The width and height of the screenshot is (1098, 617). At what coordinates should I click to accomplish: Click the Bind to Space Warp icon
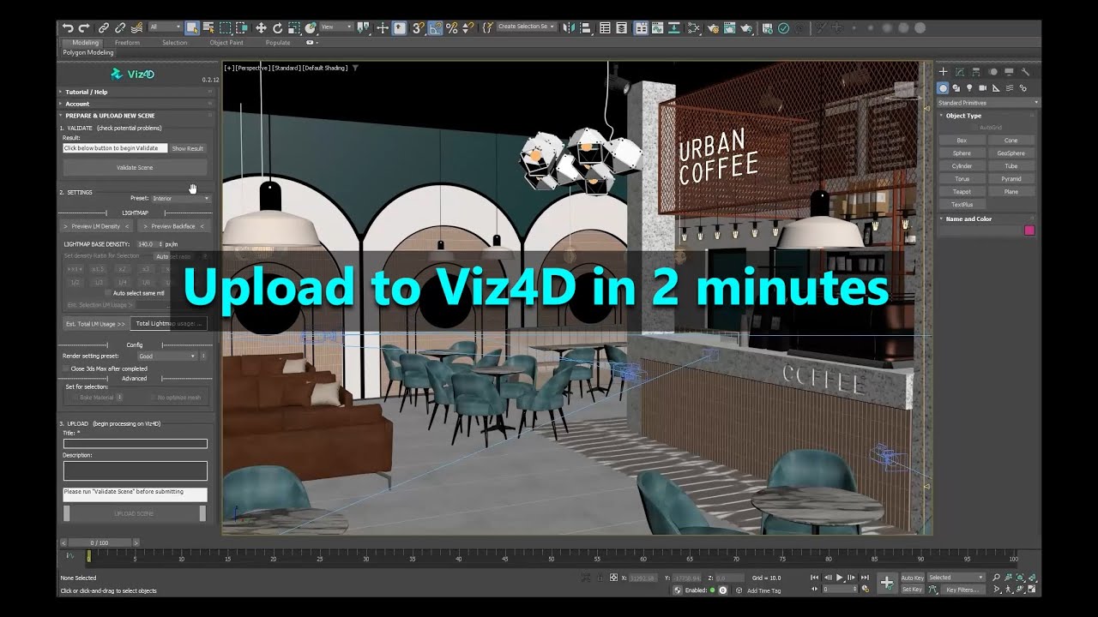click(x=137, y=27)
